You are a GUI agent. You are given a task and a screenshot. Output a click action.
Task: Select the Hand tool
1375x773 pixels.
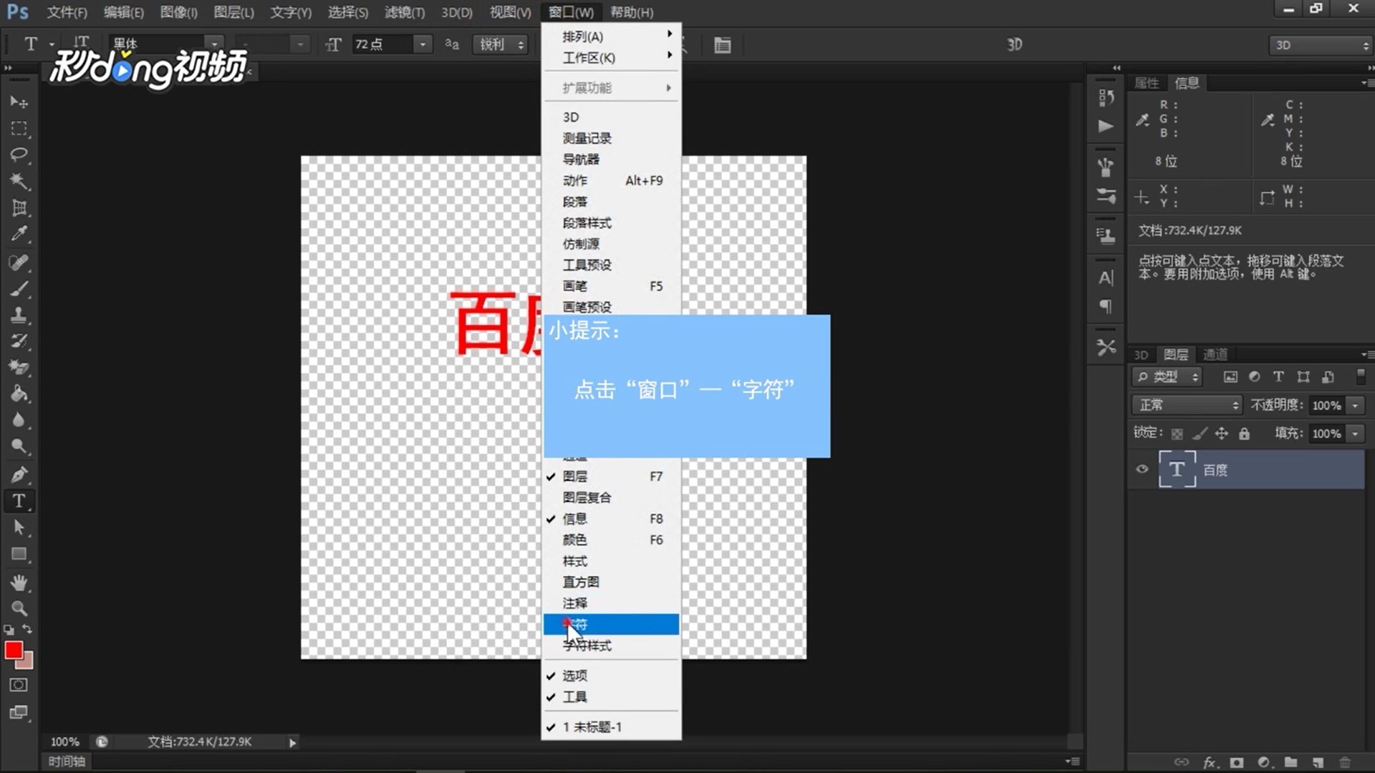[19, 583]
